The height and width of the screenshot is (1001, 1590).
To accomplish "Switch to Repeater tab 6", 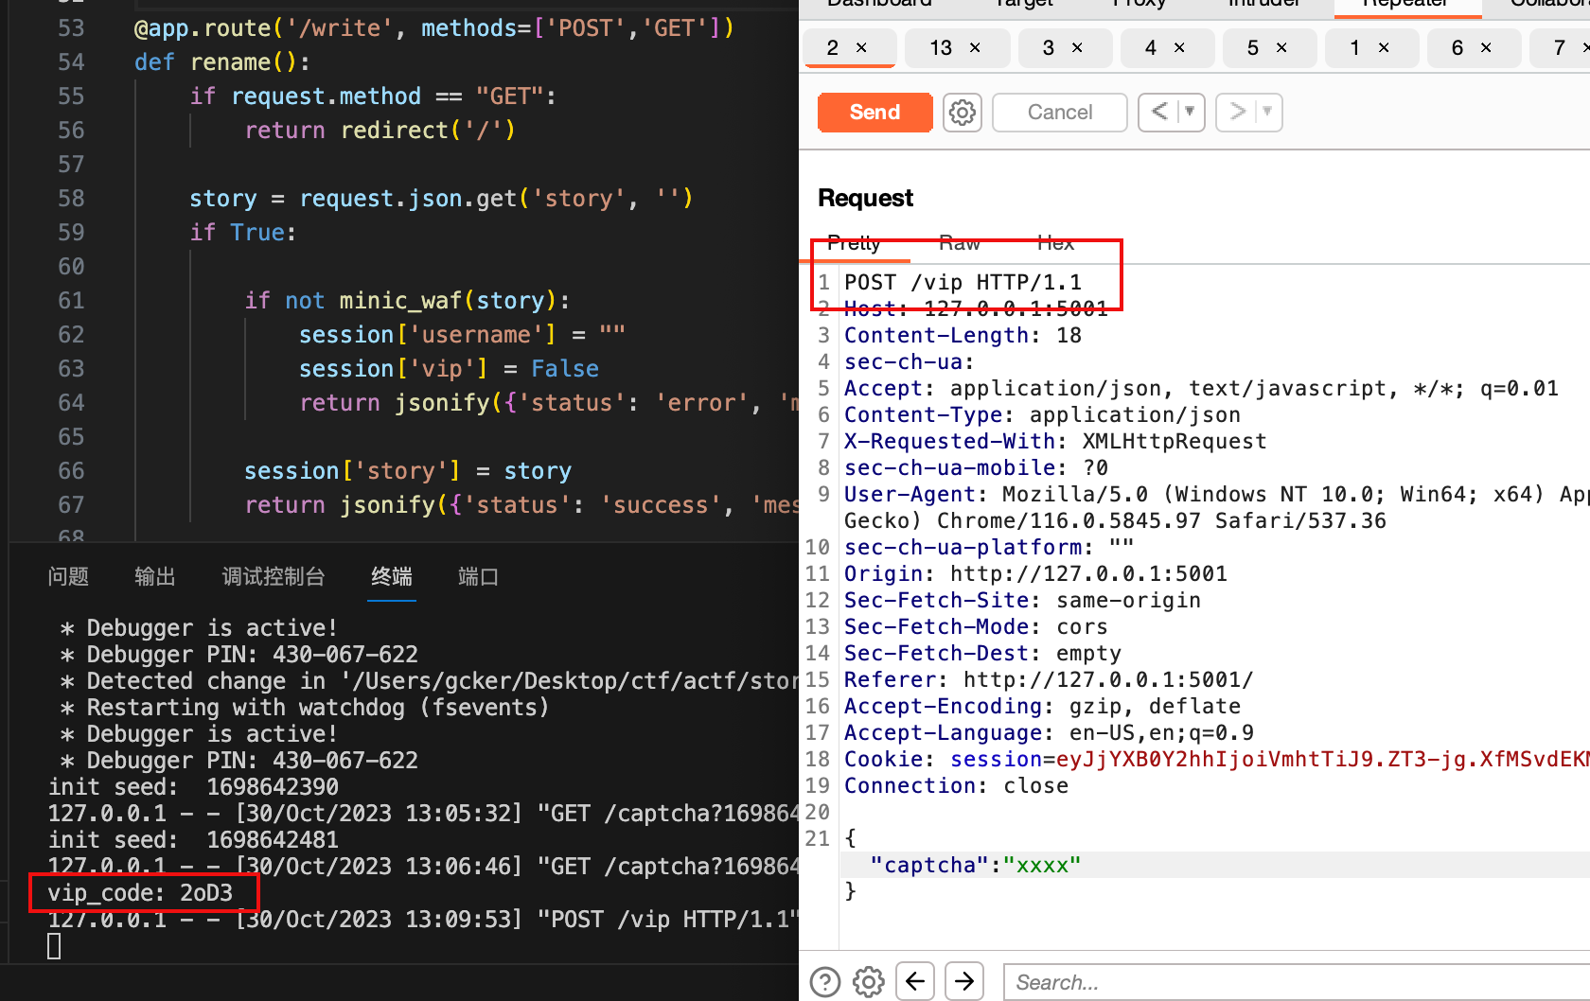I will [1457, 48].
